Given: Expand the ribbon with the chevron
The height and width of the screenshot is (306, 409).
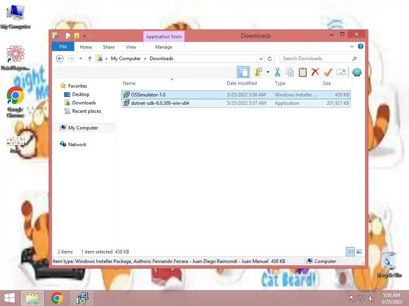Looking at the screenshot, I should (x=351, y=47).
